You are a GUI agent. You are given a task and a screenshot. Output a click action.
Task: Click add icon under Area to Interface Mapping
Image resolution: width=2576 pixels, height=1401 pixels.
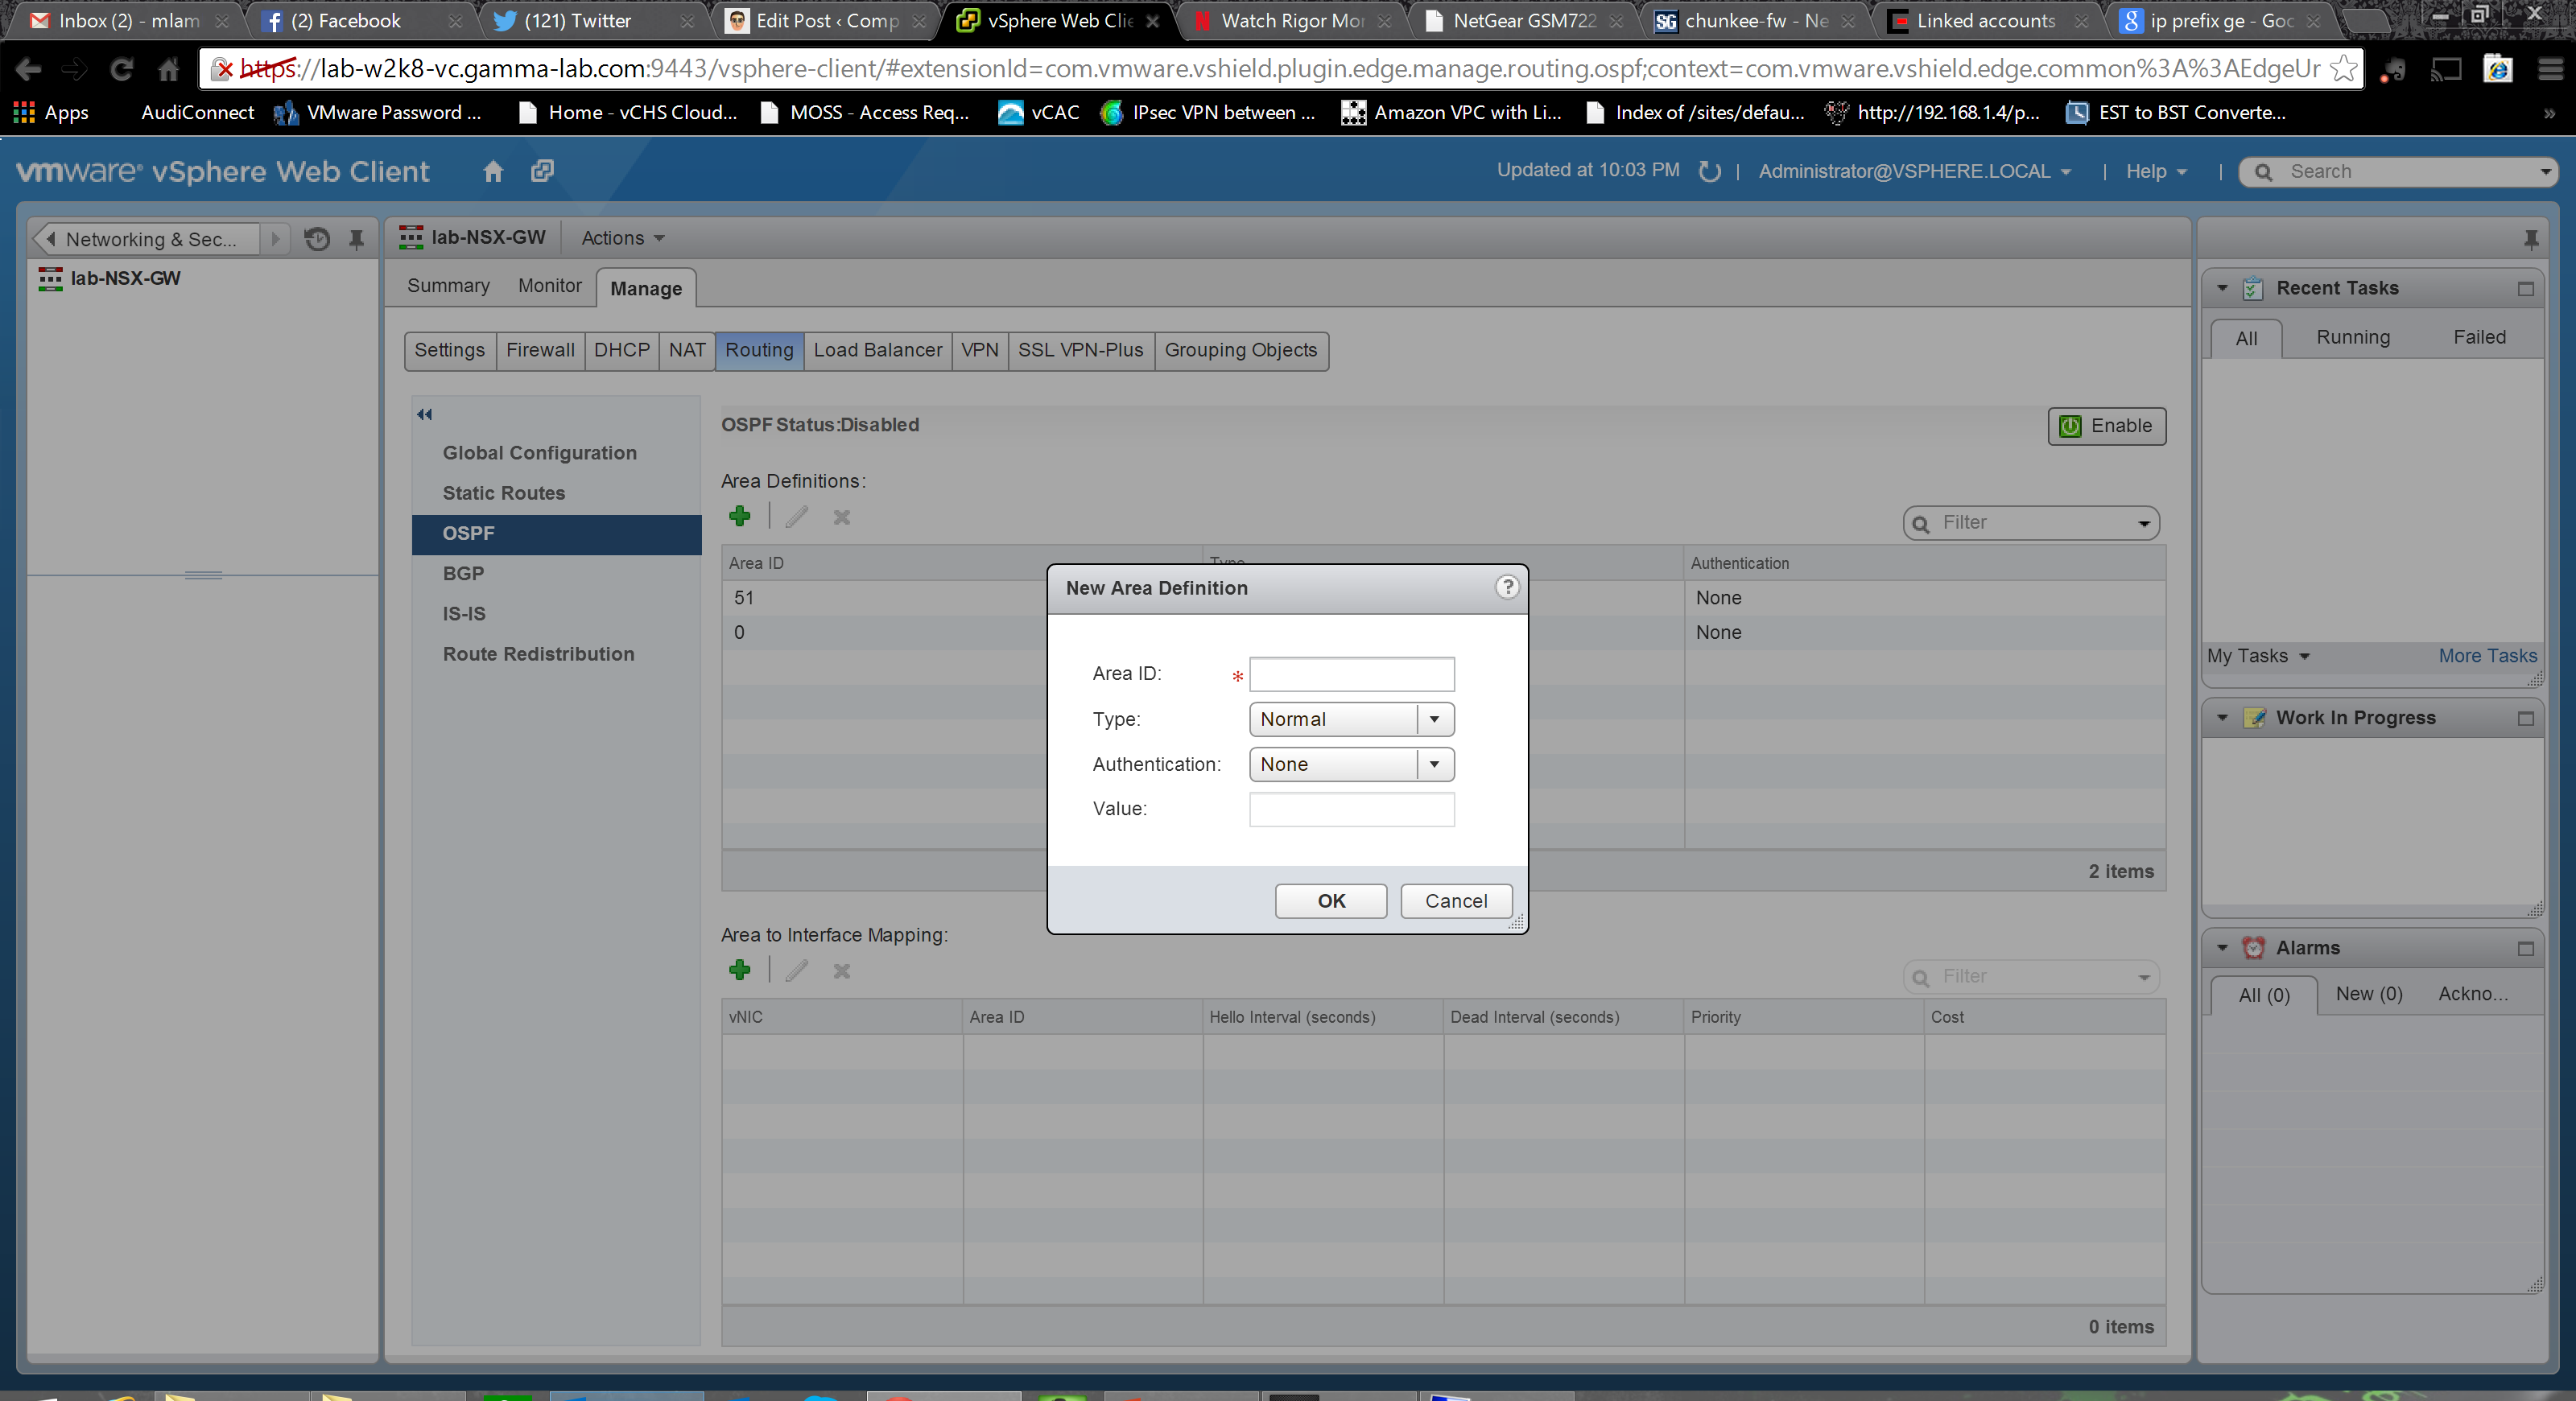pyautogui.click(x=740, y=970)
